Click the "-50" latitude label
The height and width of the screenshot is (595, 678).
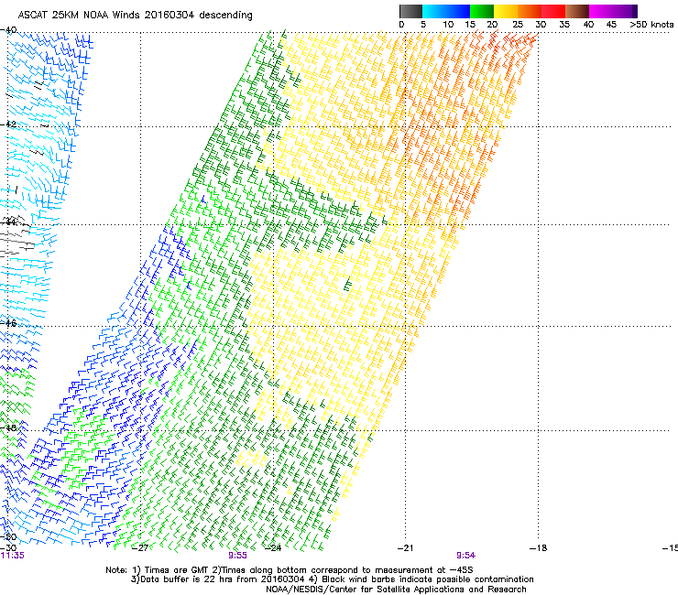8,537
